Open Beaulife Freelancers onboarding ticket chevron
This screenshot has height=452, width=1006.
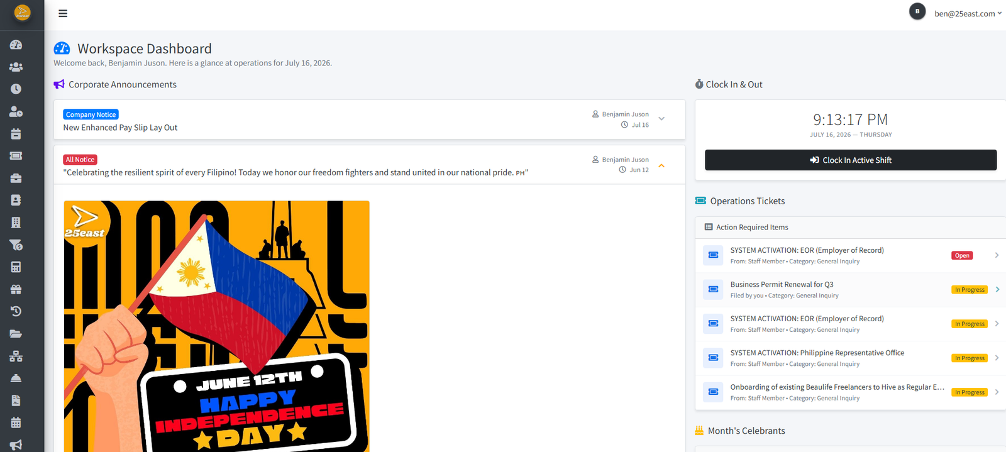997,392
